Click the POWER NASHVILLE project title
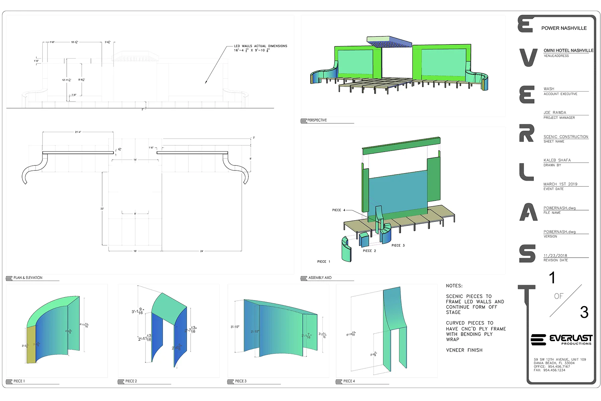This screenshot has height=401, width=601. (x=564, y=28)
